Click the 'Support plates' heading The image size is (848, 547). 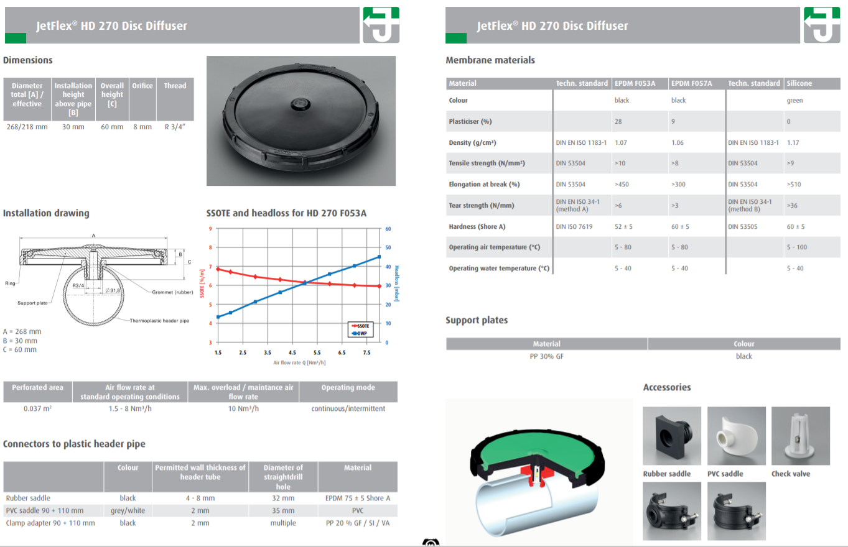(477, 321)
